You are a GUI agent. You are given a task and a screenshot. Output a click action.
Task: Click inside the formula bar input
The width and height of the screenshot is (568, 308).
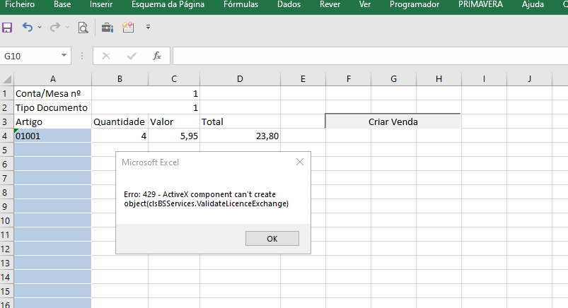[x=368, y=56]
